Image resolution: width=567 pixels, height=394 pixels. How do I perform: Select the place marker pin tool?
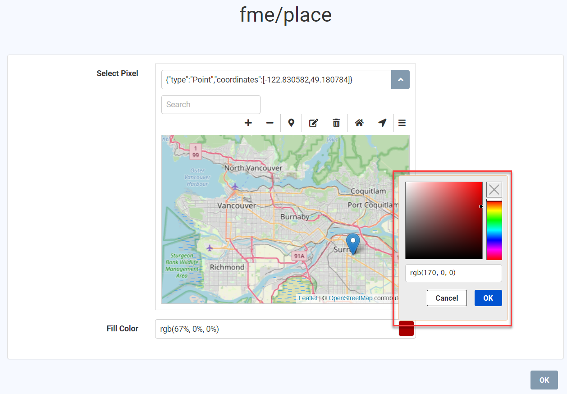292,123
